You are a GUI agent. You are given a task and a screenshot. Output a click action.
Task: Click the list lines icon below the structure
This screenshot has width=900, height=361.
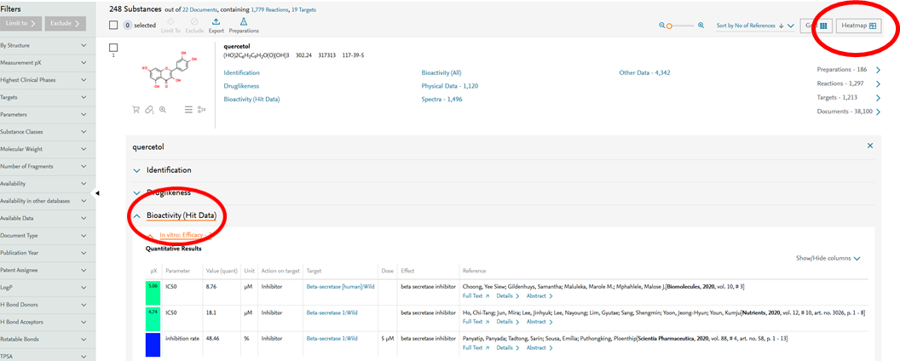188,110
